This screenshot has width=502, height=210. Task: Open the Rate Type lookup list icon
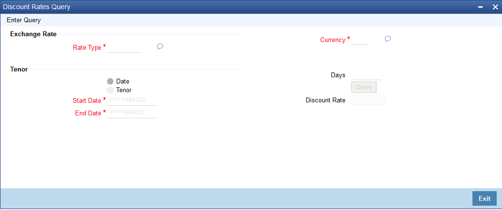pyautogui.click(x=160, y=47)
